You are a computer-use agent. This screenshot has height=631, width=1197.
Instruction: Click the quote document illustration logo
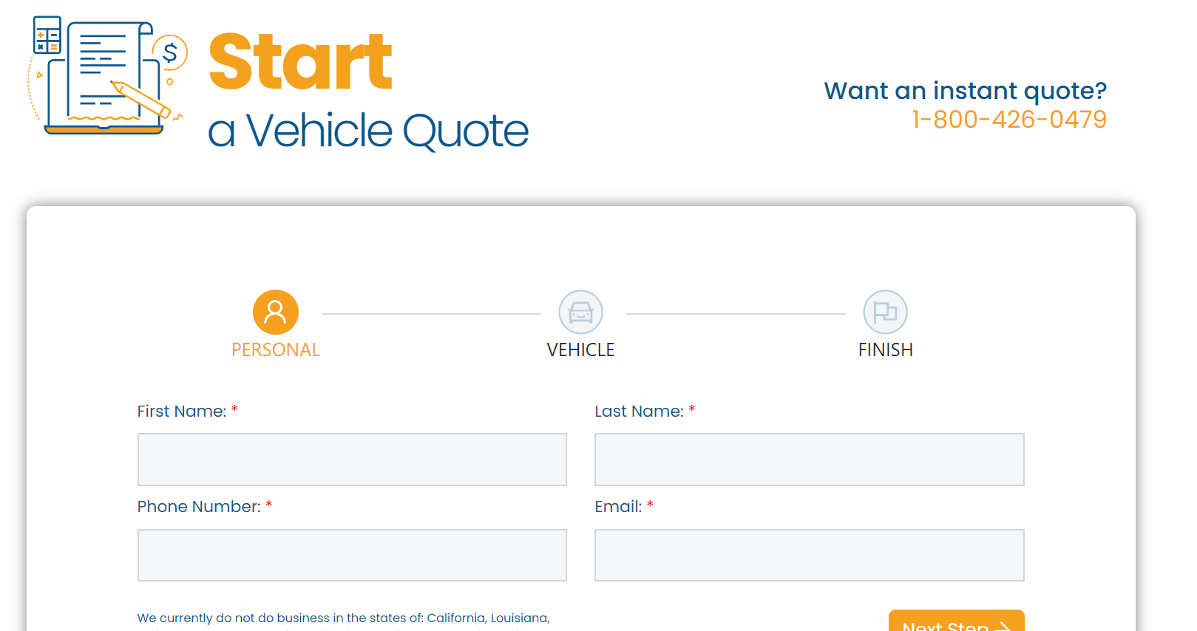108,76
